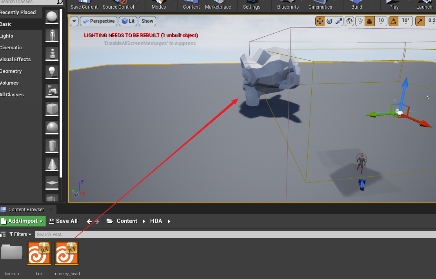
Task: Click the HDA breadcrumb
Action: pos(156,221)
